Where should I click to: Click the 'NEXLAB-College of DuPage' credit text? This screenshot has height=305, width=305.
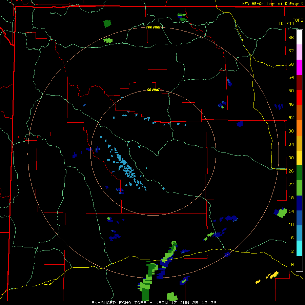[271, 4]
